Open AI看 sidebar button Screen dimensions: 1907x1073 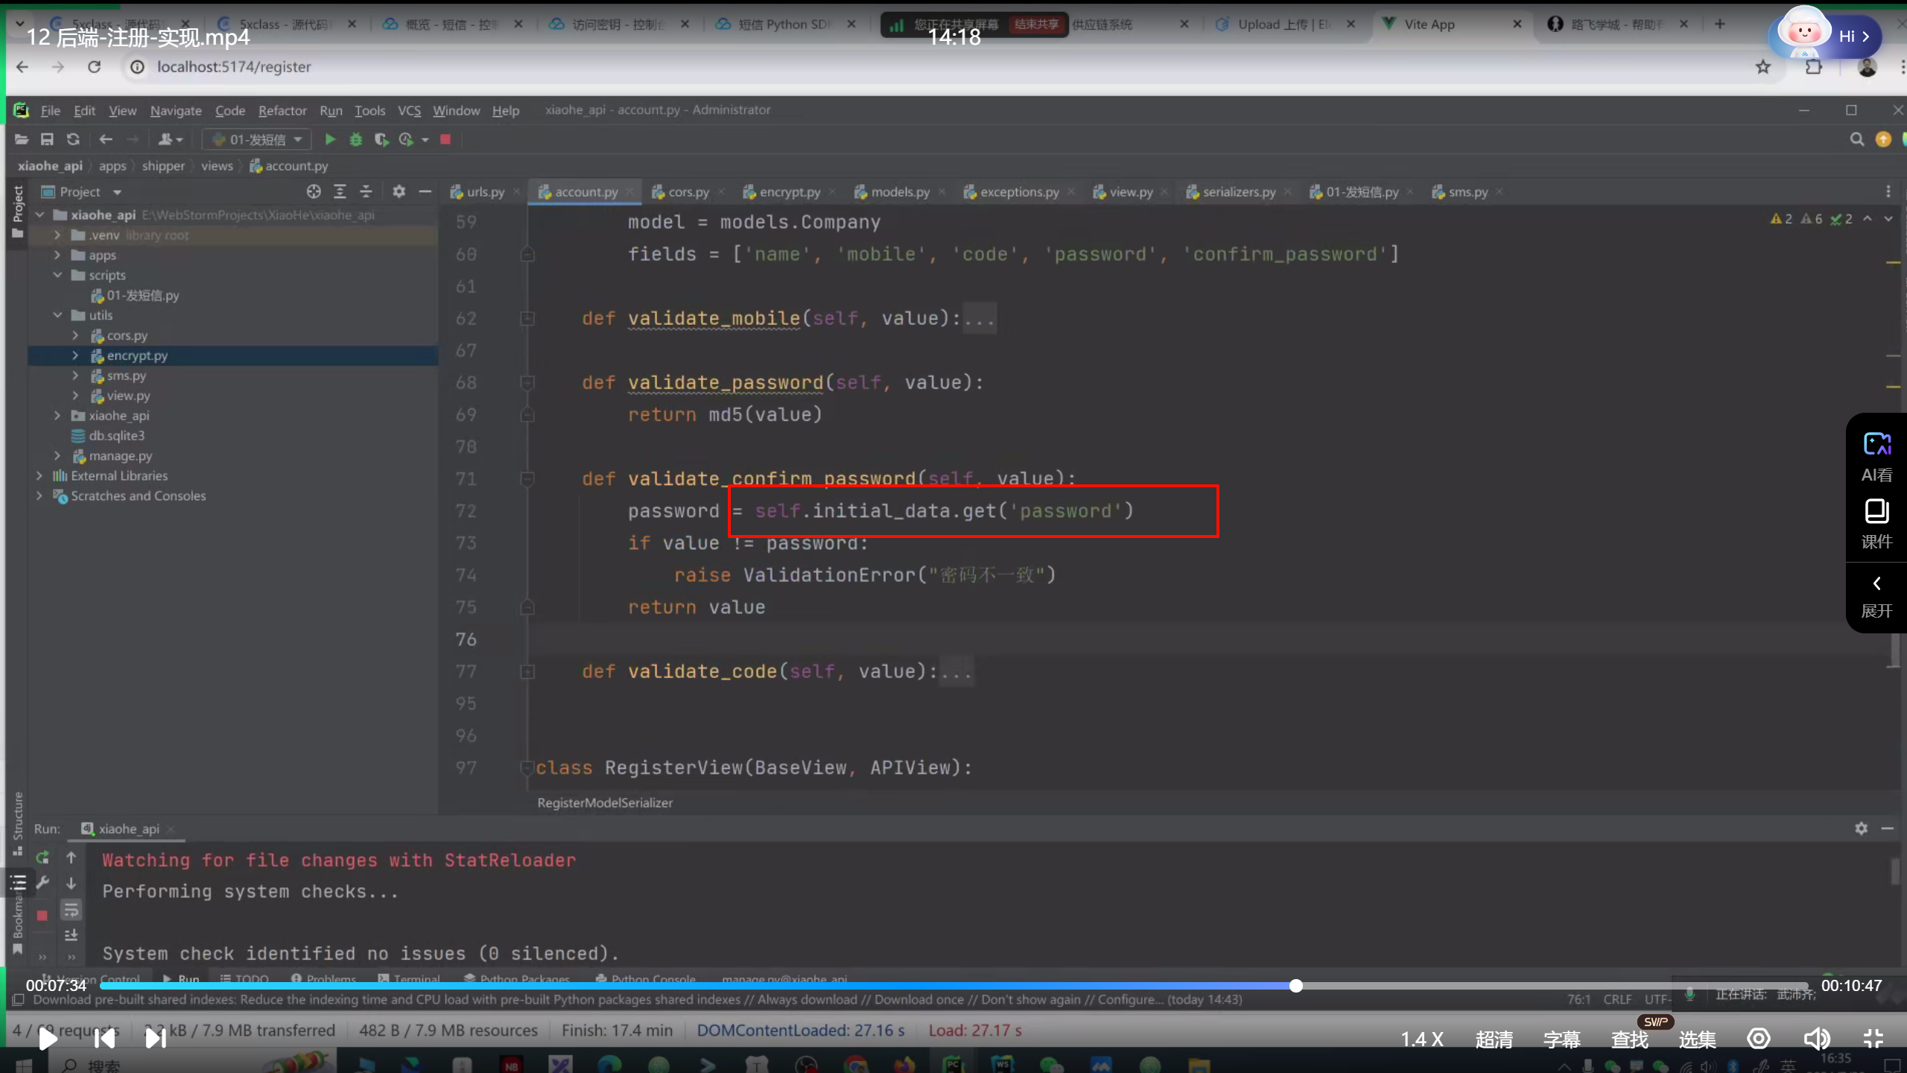click(1876, 458)
